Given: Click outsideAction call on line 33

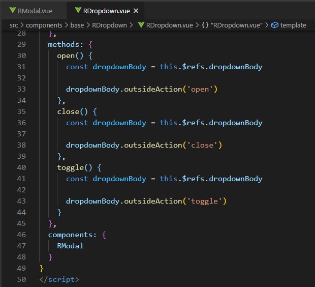Looking at the screenshot, I should (153, 89).
